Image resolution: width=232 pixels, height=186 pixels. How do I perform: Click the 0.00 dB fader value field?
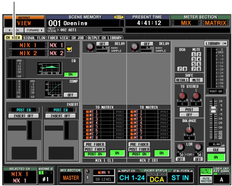tap(215, 144)
